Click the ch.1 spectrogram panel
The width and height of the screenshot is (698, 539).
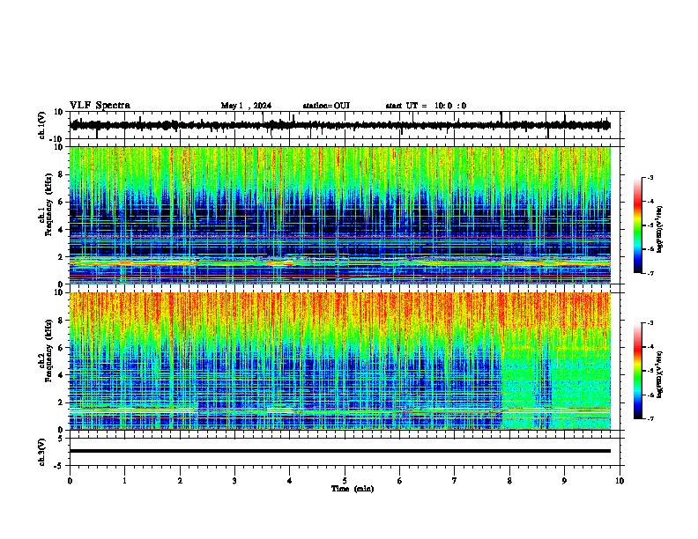pos(340,215)
